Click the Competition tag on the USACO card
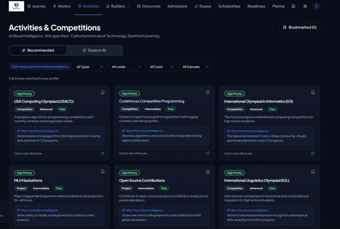This screenshot has width=340, height=229. [25, 109]
